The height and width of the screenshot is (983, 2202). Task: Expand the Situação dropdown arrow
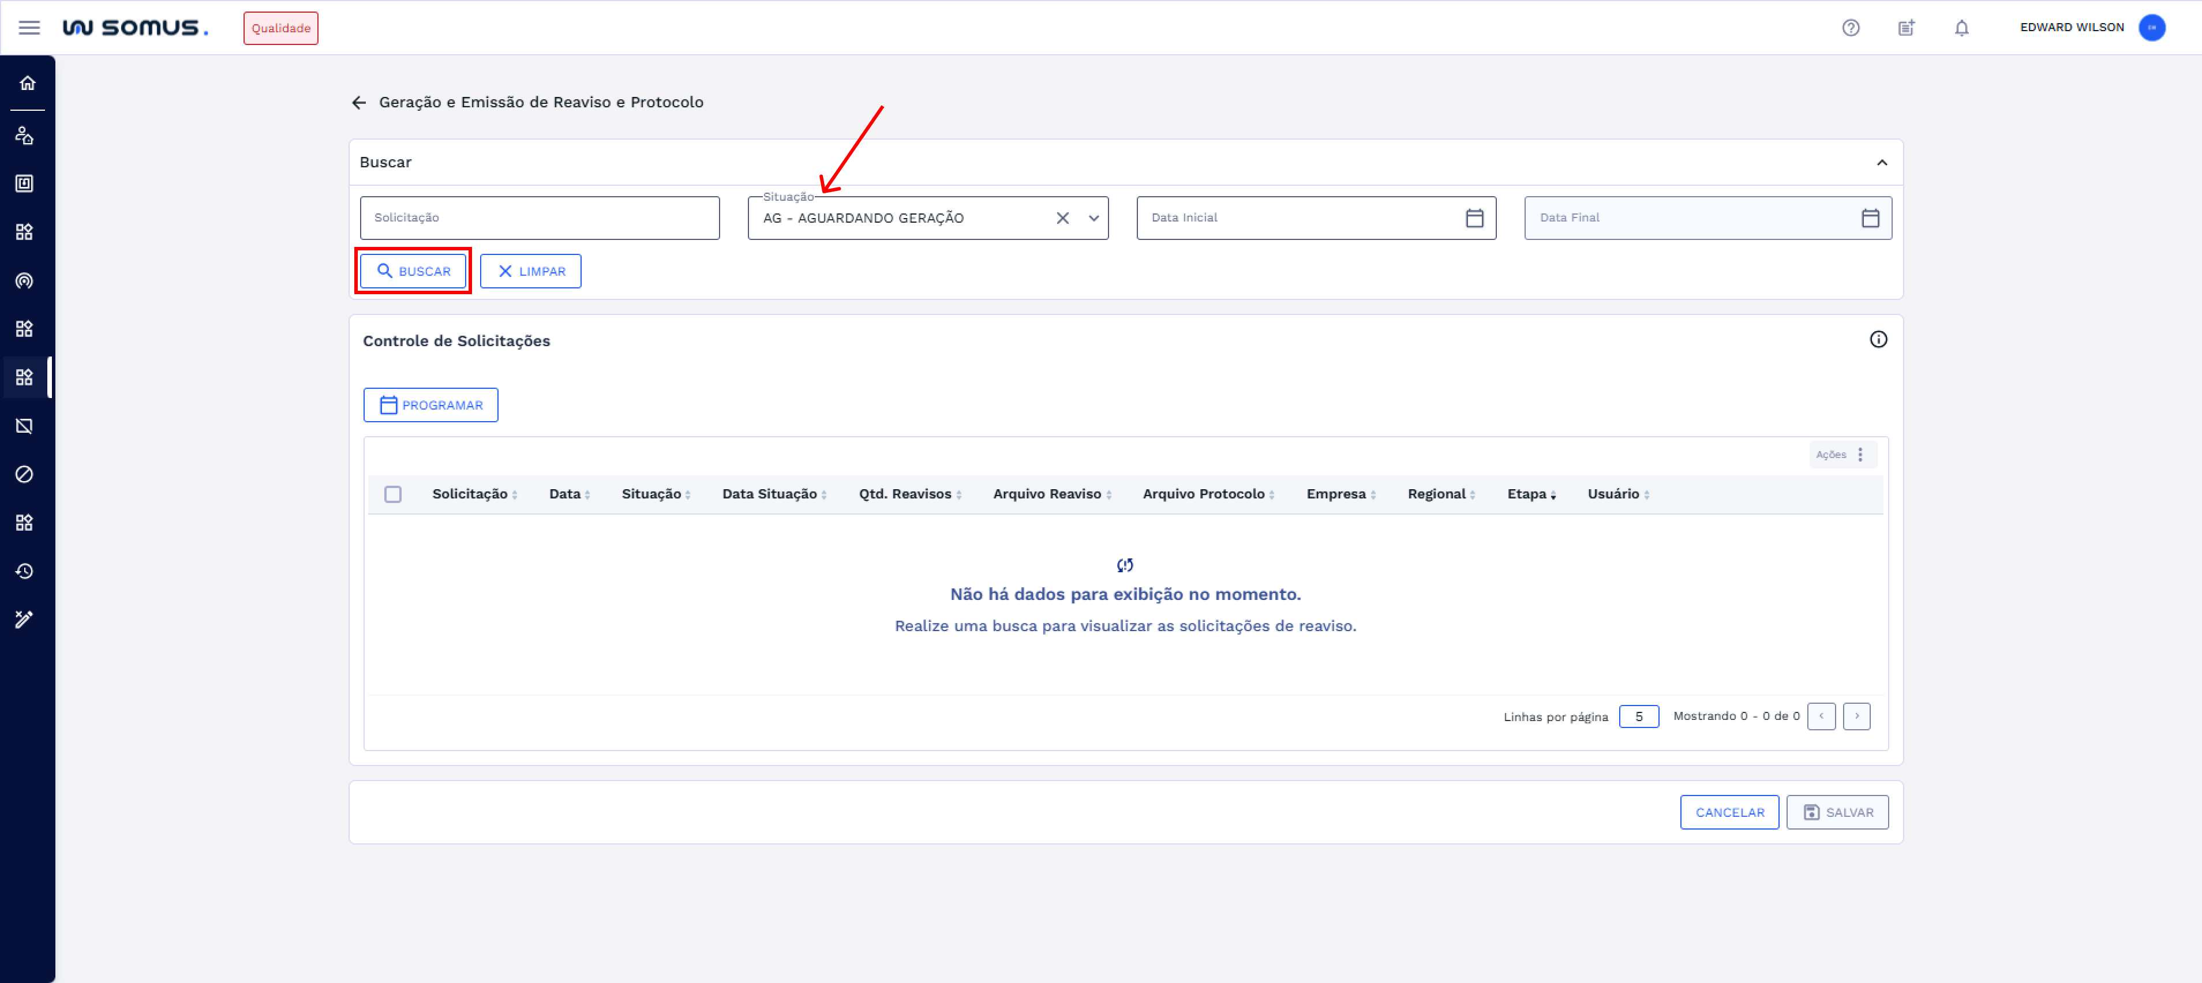pos(1093,218)
